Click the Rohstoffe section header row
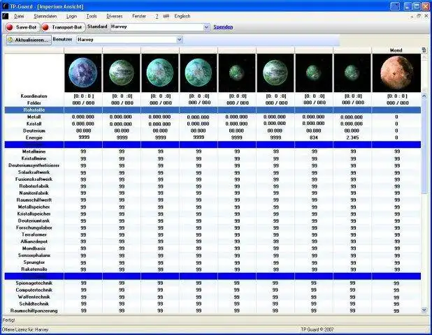The height and width of the screenshot is (335, 432). coord(213,110)
